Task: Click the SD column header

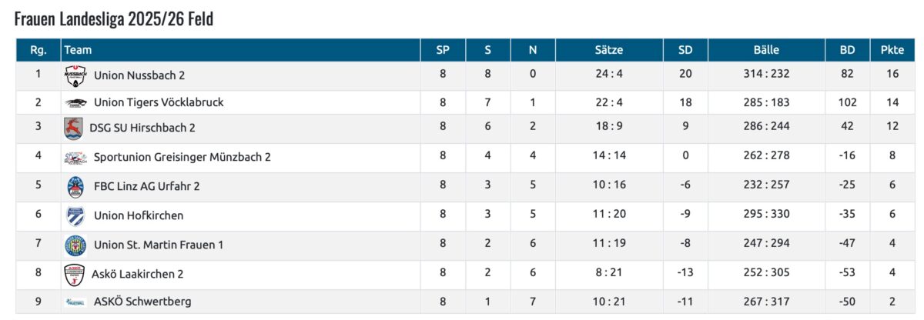Action: click(x=685, y=50)
